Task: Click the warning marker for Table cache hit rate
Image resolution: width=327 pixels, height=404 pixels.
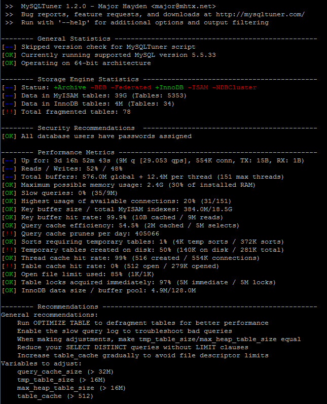Action: click(9, 266)
